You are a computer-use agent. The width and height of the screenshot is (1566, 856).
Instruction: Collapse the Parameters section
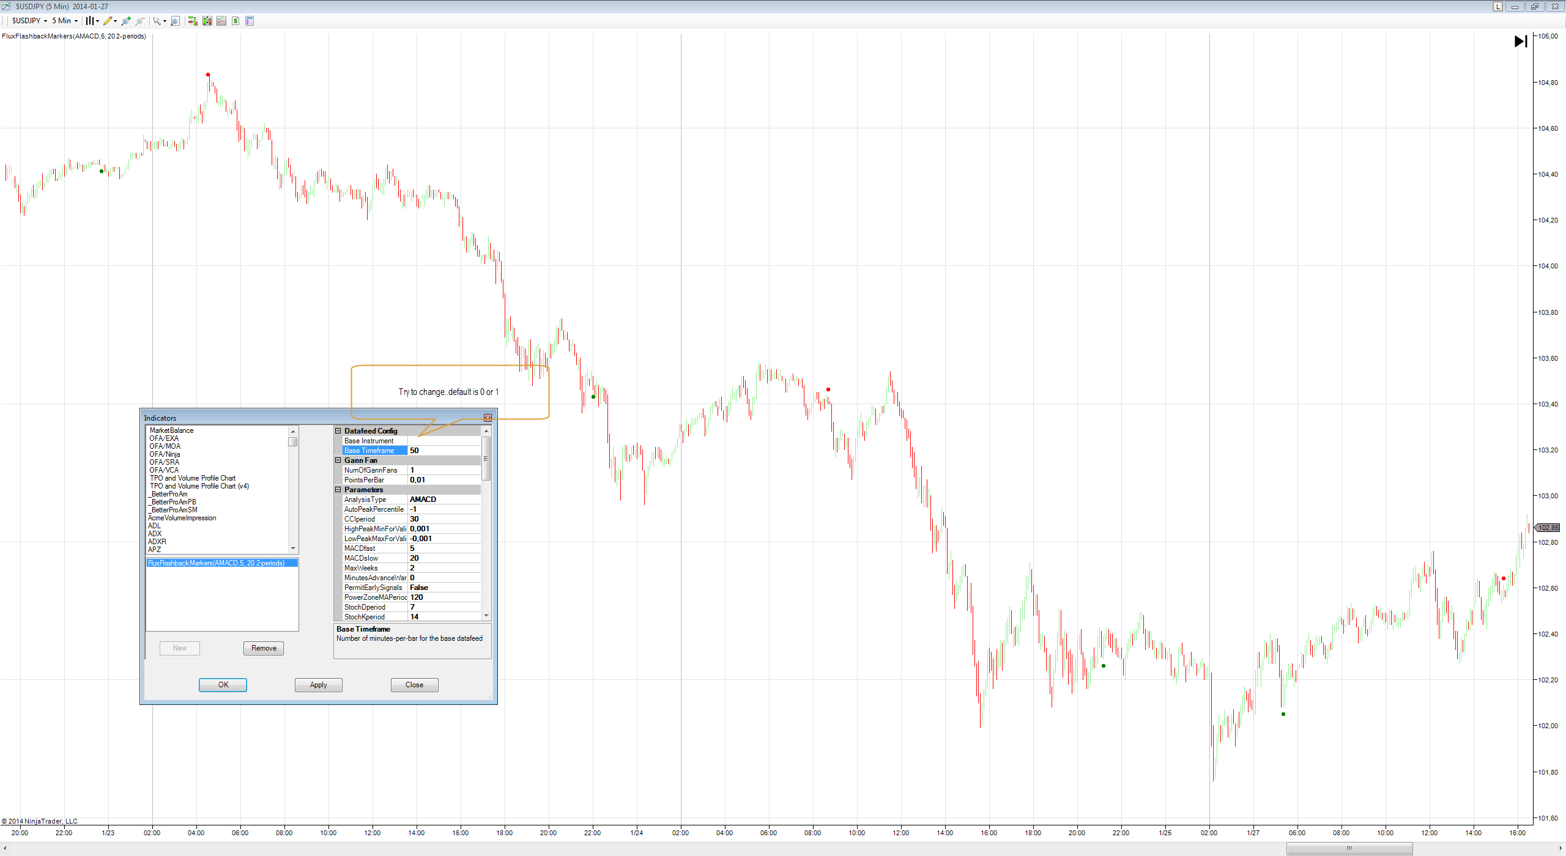(338, 490)
